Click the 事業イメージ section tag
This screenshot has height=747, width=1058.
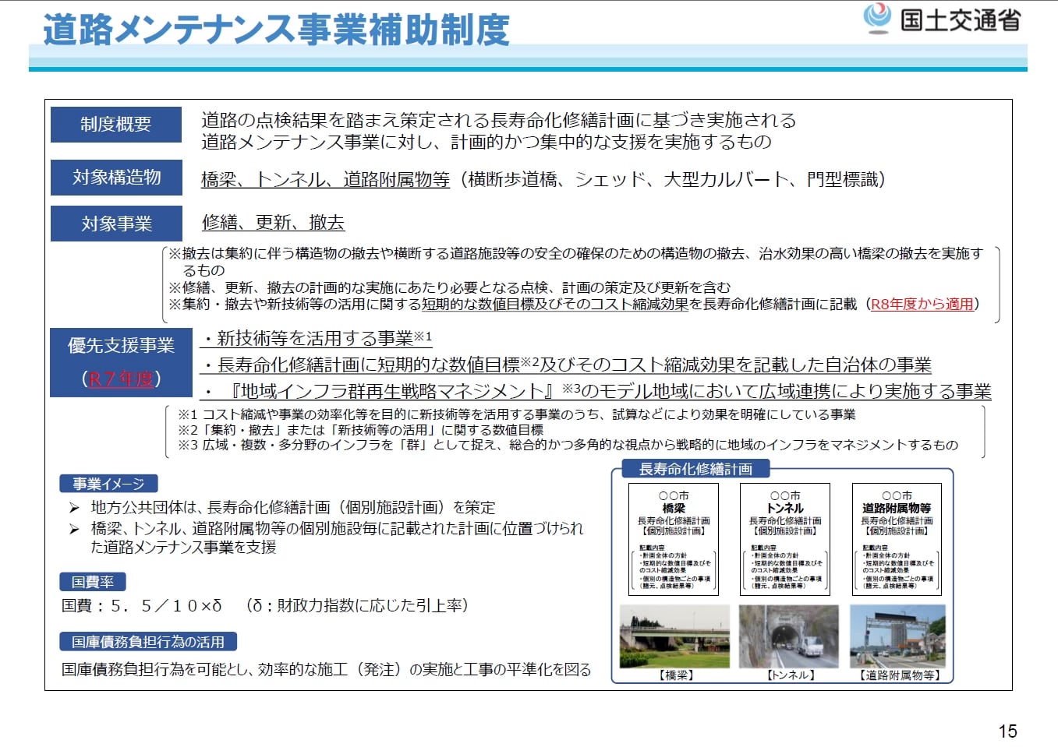click(x=108, y=484)
